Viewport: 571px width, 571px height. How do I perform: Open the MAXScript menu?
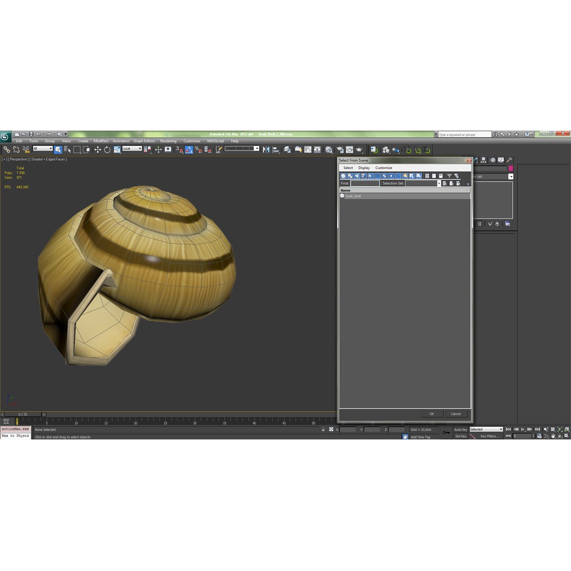pyautogui.click(x=216, y=141)
